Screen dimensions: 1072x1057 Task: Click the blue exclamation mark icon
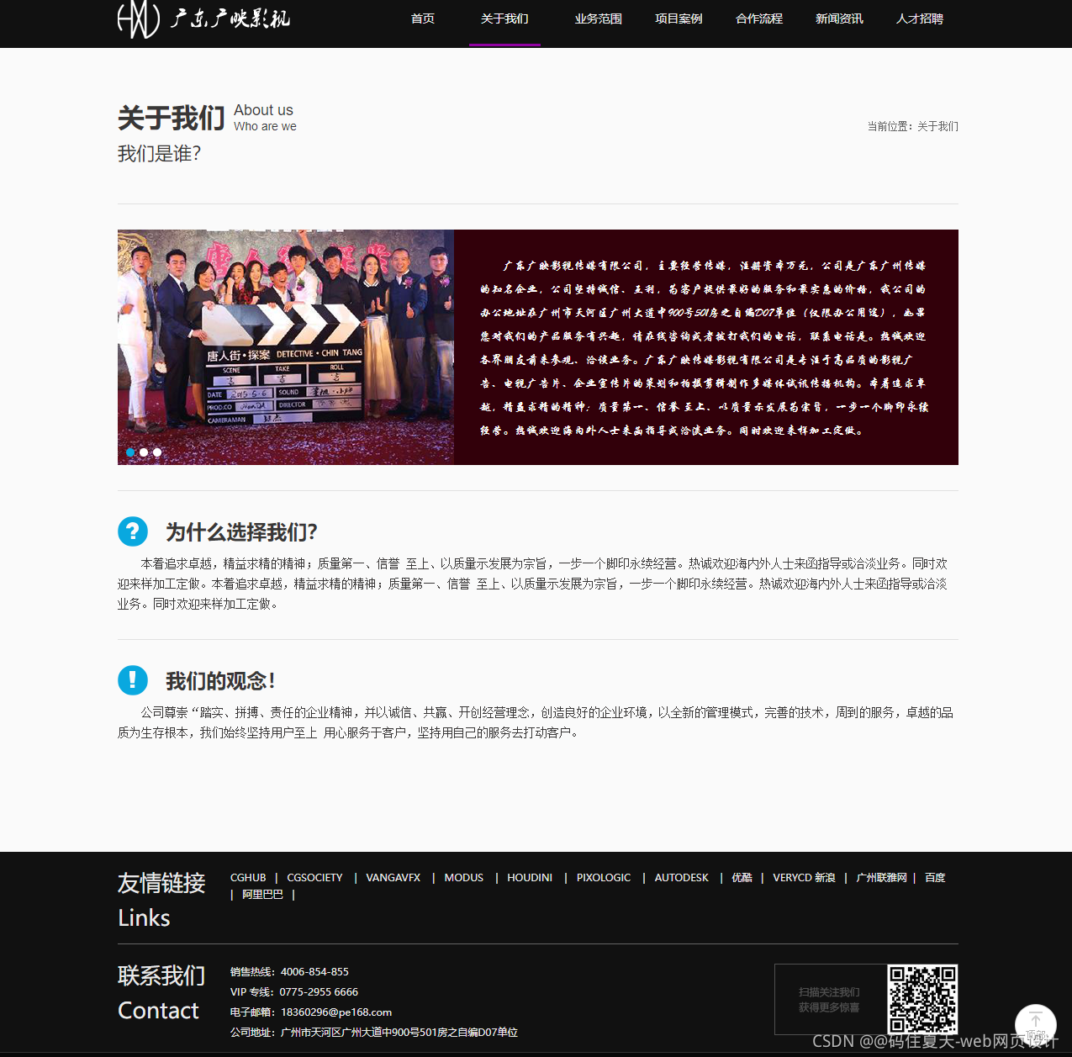point(133,680)
